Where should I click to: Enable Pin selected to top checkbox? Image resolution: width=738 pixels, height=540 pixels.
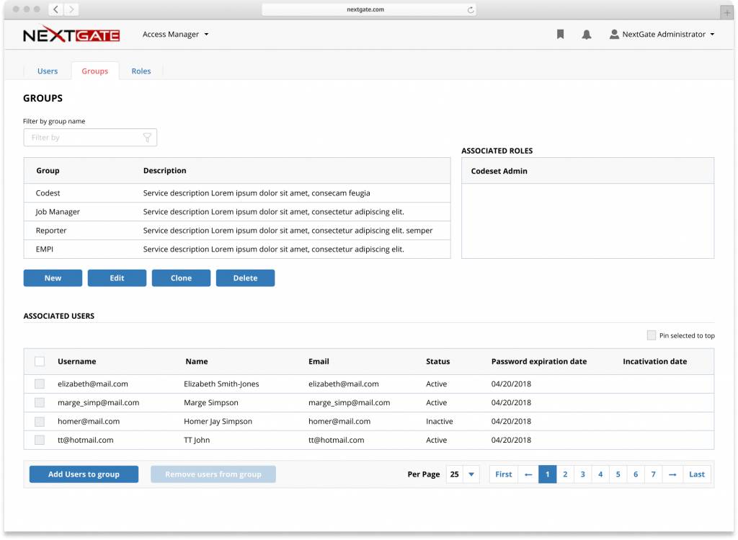pos(652,335)
